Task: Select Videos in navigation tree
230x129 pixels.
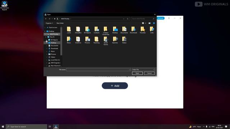Action: (53, 57)
